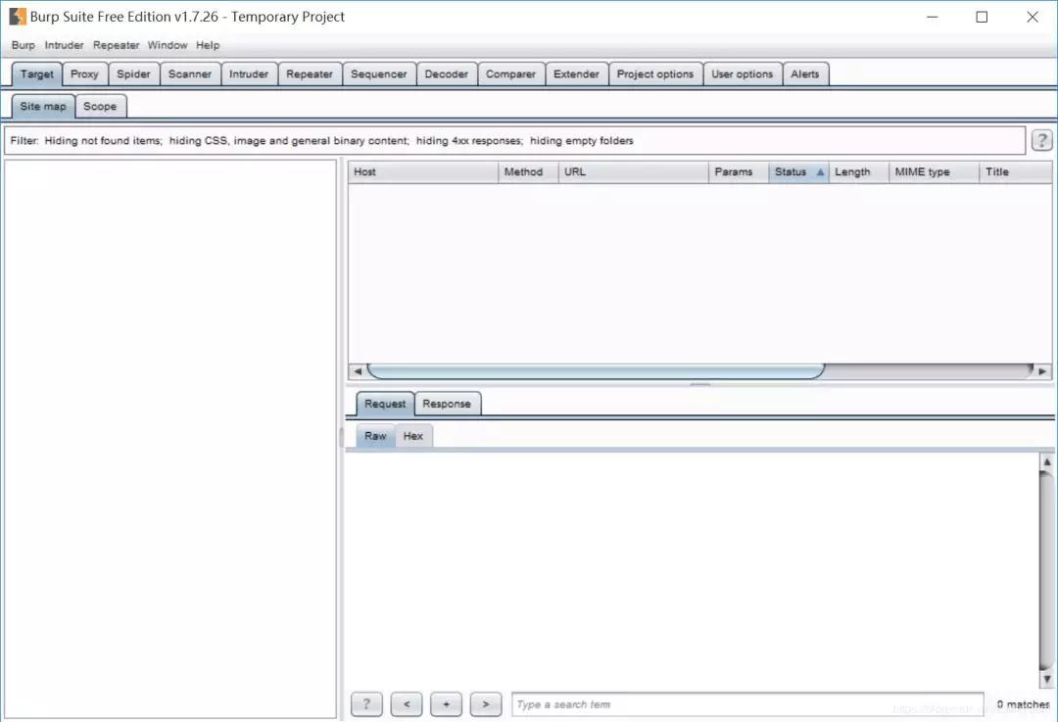Click request pane scroll down arrow
This screenshot has width=1058, height=722.
pyautogui.click(x=1046, y=679)
